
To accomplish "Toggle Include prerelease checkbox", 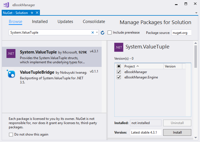I will (x=110, y=32).
